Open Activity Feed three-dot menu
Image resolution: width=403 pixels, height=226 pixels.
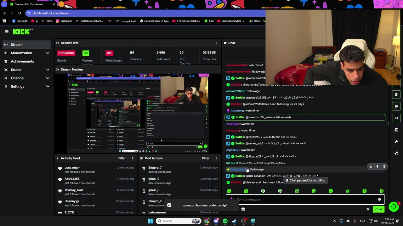click(x=132, y=158)
